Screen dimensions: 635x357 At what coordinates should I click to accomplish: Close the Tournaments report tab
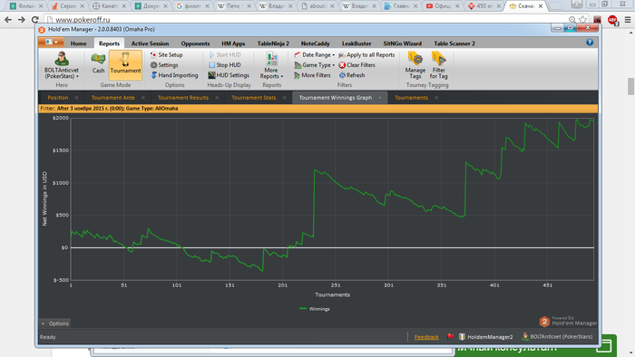436,98
